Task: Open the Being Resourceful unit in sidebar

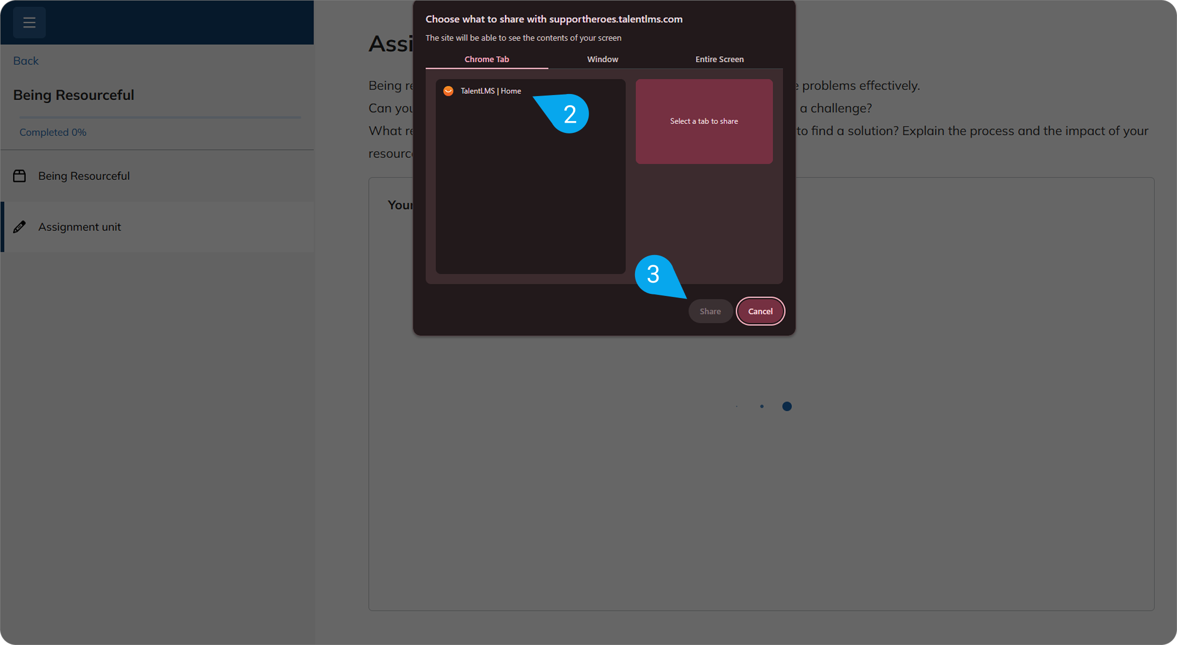Action: [x=157, y=176]
